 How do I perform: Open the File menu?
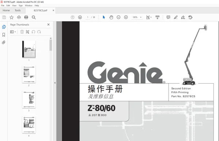pyautogui.click(x=3, y=5)
